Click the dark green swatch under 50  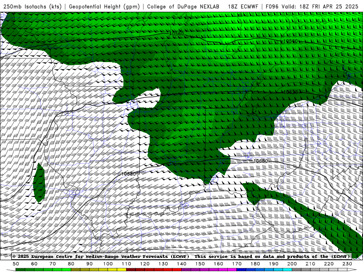point(20,270)
